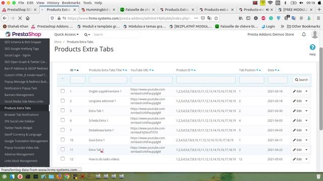Open the reader sidebar icon in toolbar
This screenshot has height=181, width=323.
coord(248,18)
